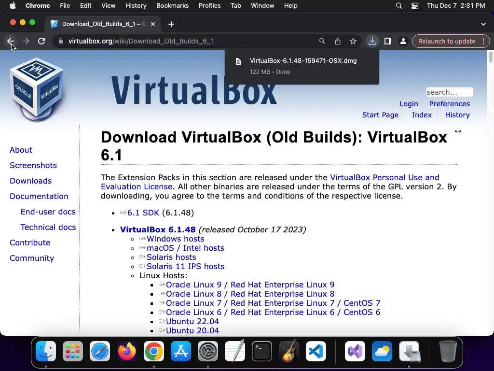This screenshot has height=371, width=494.
Task: Open Community in the sidebar
Action: (x=32, y=258)
